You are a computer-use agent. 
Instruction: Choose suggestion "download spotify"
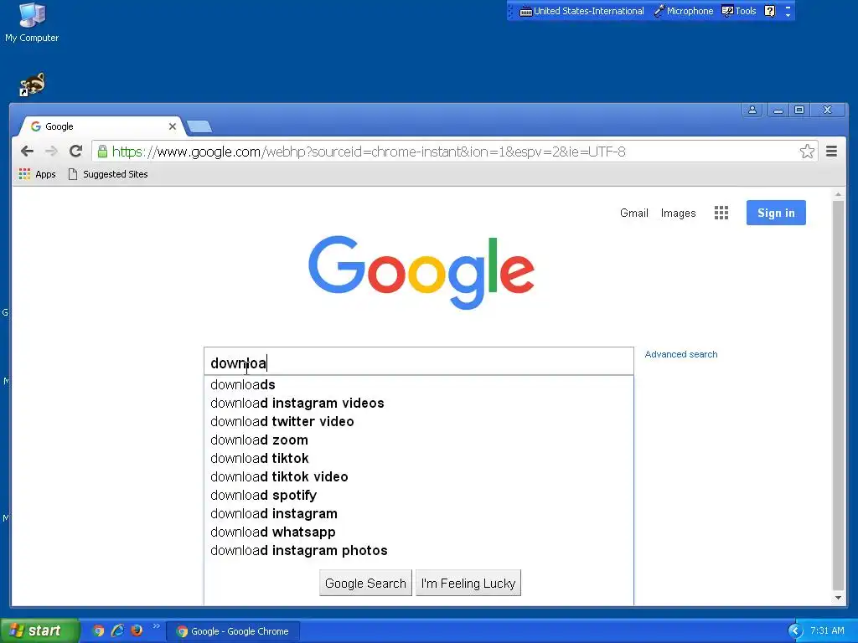(x=419, y=495)
